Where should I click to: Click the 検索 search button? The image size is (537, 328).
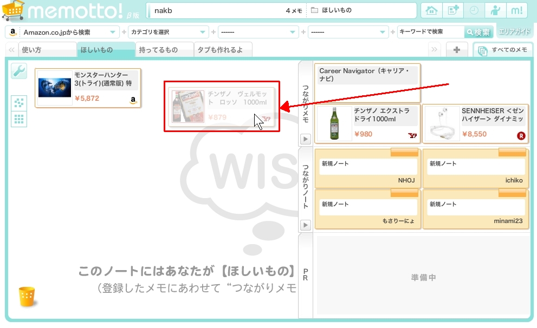479,32
